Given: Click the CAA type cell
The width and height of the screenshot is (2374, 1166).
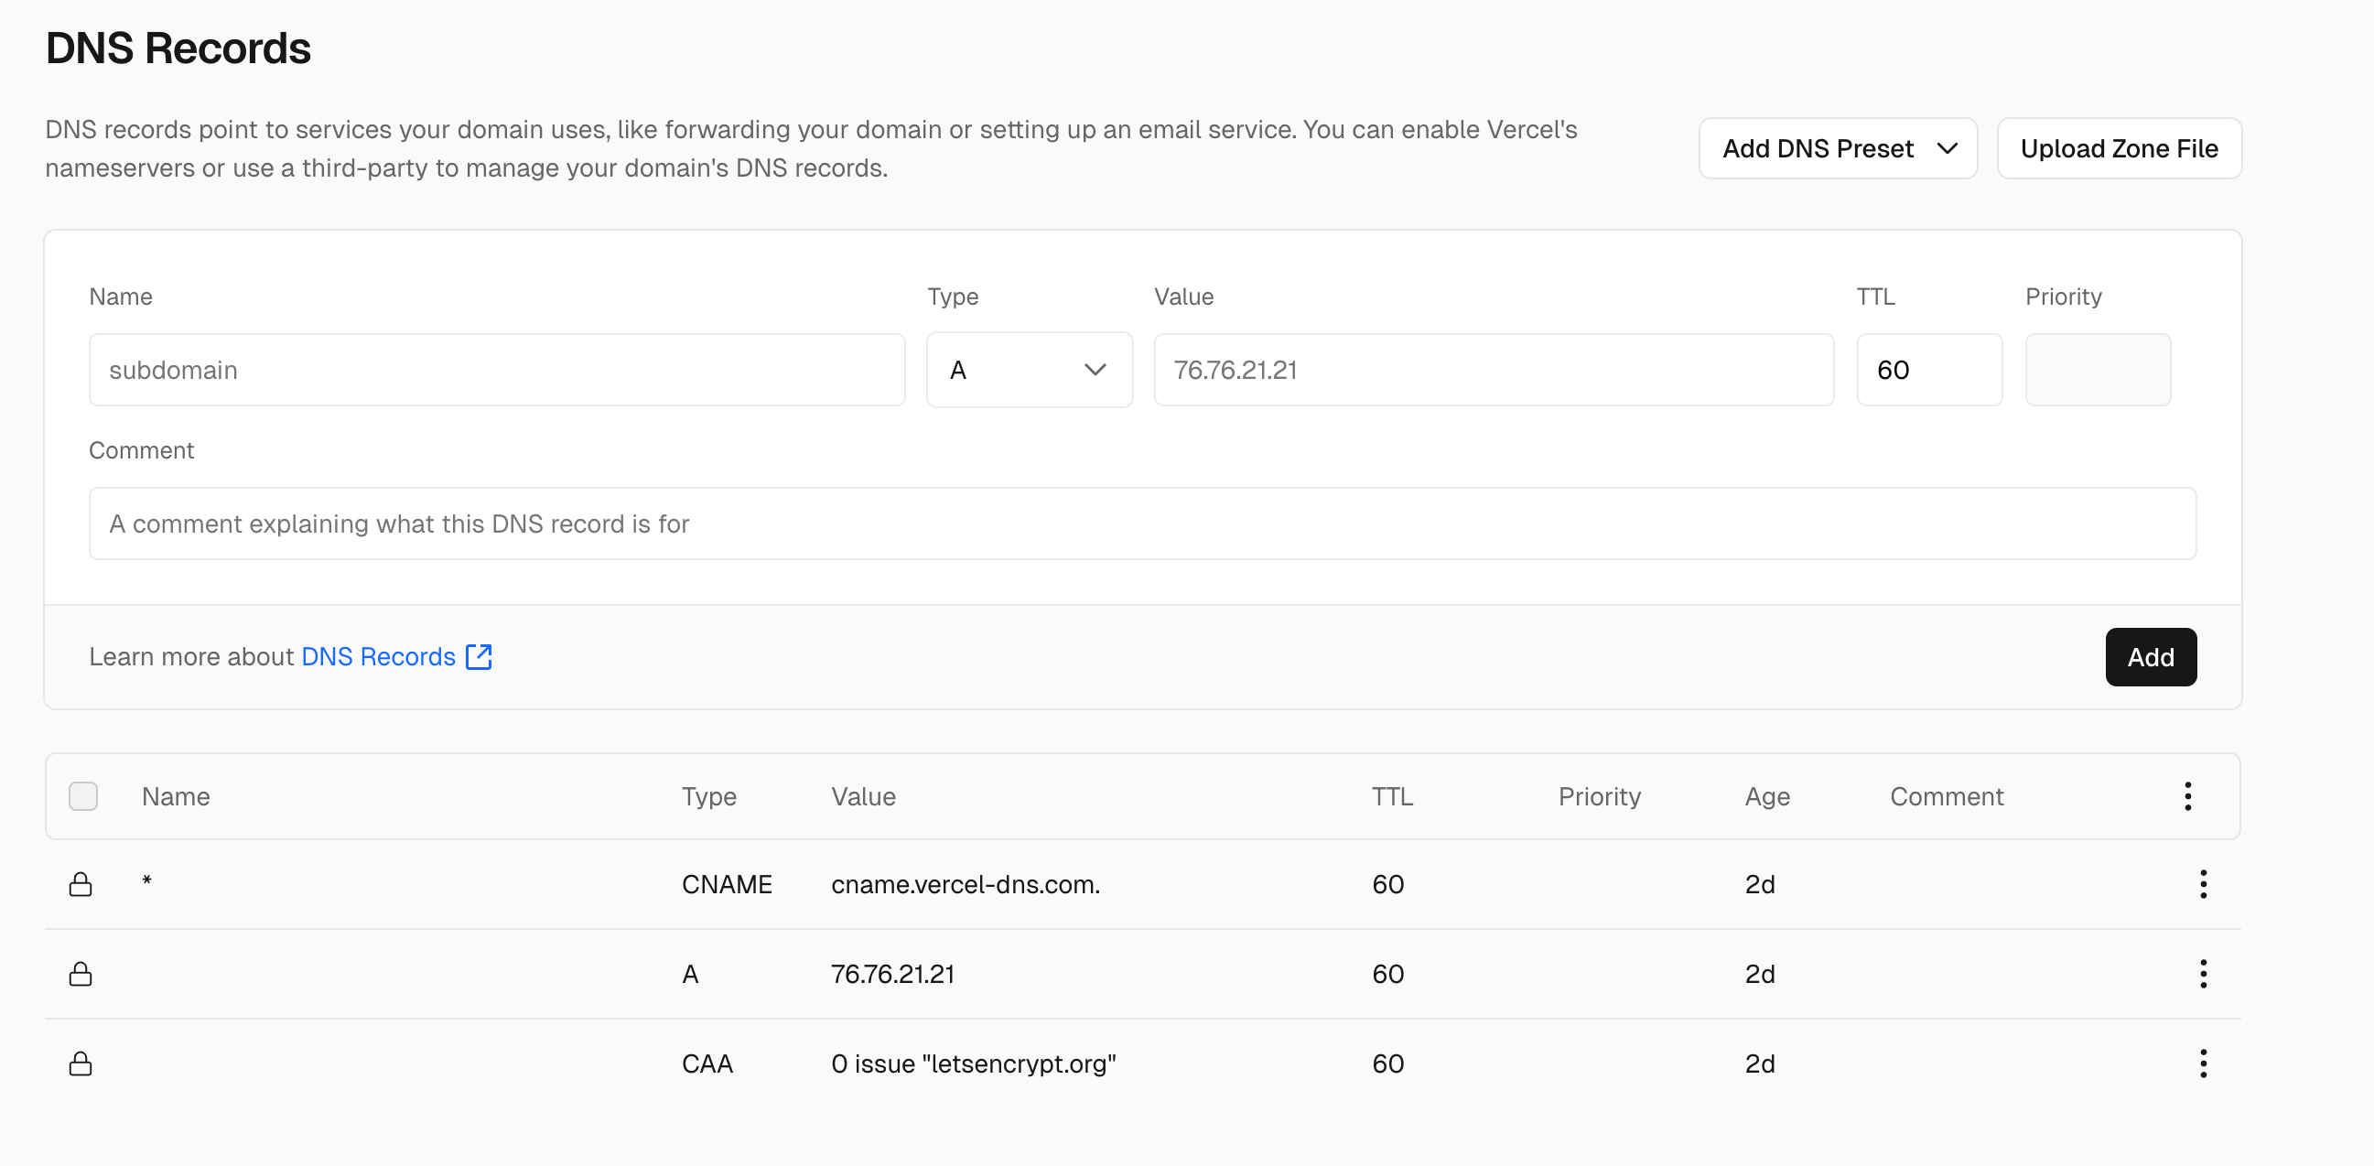Looking at the screenshot, I should coord(707,1063).
